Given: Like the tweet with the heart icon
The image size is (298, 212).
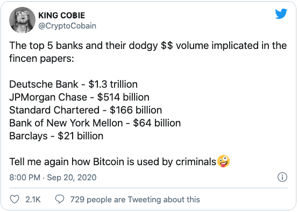Looking at the screenshot, I should (x=15, y=200).
